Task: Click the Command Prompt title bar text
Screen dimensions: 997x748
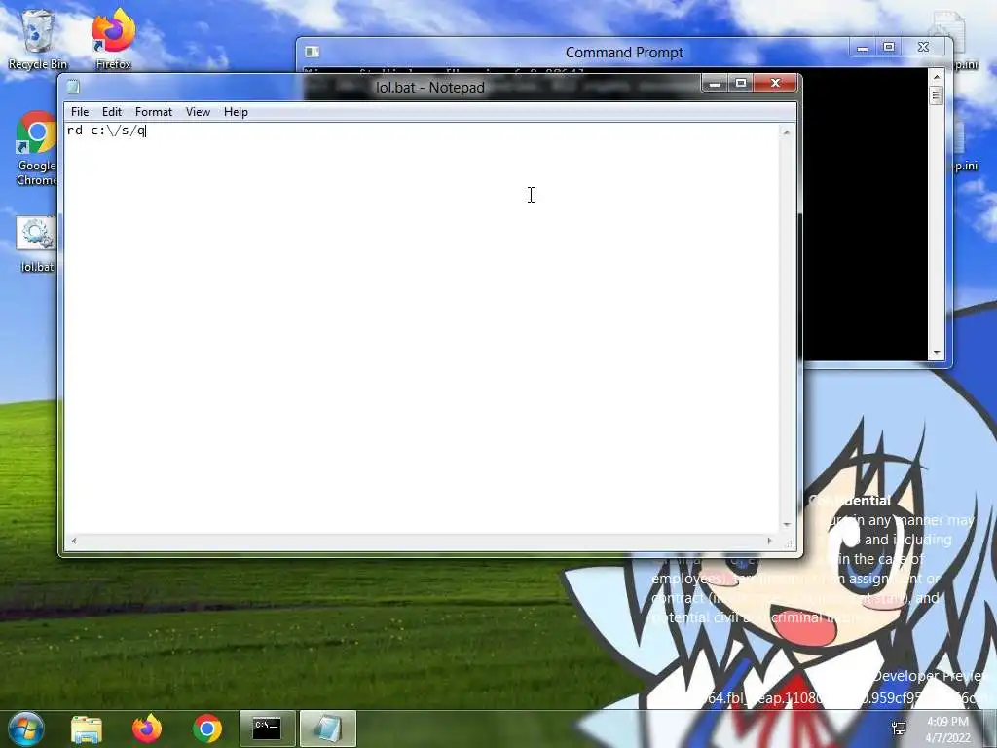Action: pyautogui.click(x=624, y=53)
